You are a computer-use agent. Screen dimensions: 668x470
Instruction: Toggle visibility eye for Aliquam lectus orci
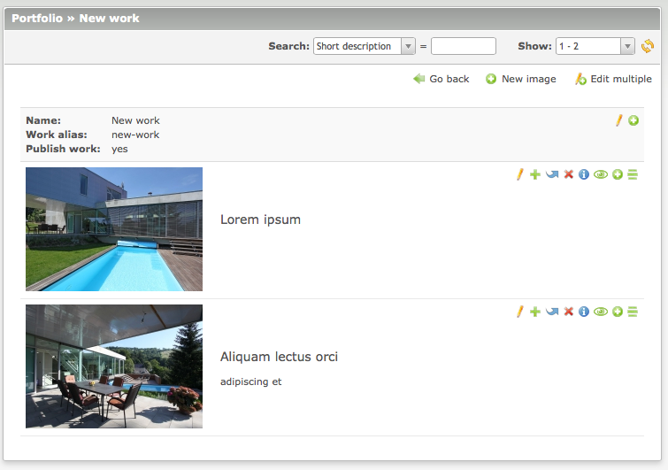pos(601,312)
